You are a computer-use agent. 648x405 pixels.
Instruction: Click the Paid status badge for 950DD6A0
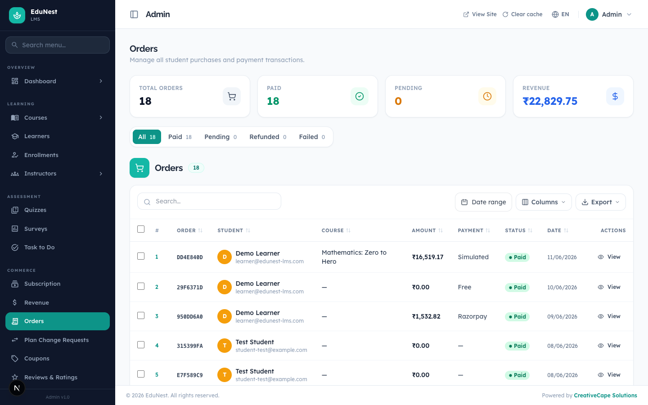pos(517,317)
